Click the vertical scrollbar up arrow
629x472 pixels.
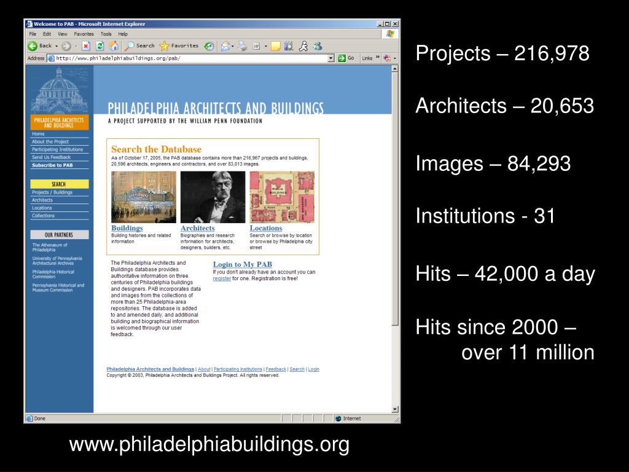click(395, 69)
